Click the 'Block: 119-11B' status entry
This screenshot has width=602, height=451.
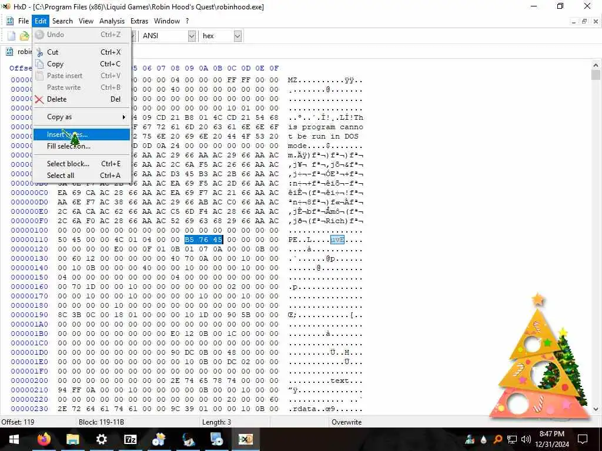click(x=101, y=422)
